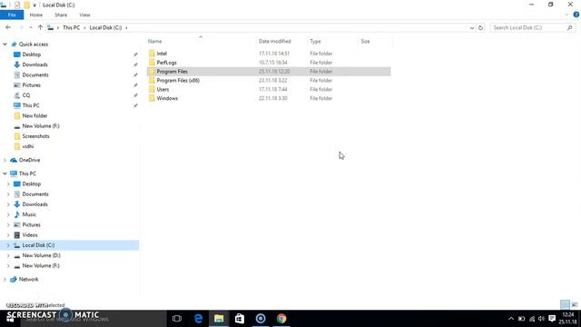This screenshot has height=327, width=581.
Task: Open Explorer help question mark icon
Action: point(576,15)
